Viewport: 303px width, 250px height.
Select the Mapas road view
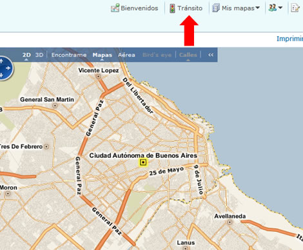point(103,55)
